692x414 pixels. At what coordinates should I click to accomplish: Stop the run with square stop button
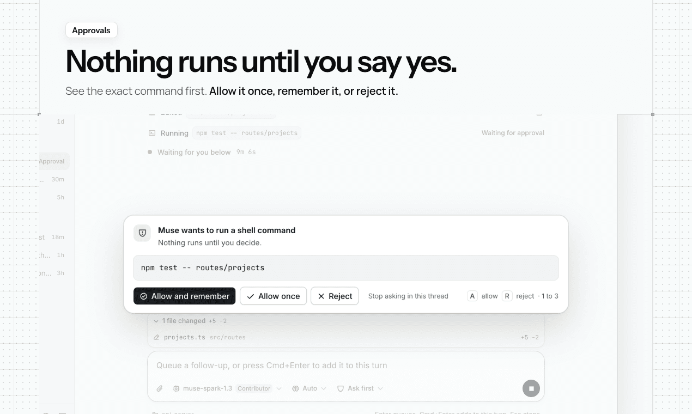(531, 388)
